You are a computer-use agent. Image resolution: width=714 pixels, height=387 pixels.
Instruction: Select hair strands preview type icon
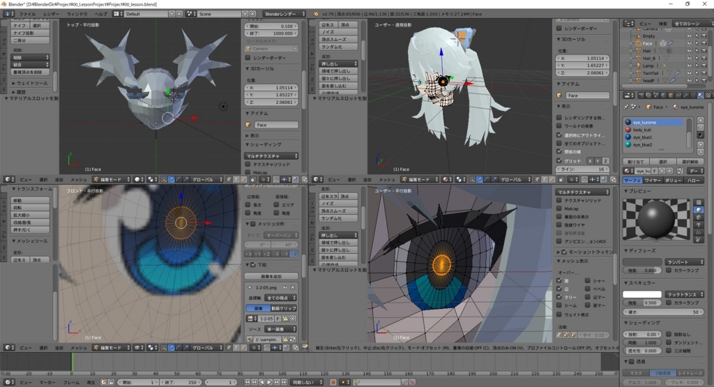point(699,232)
